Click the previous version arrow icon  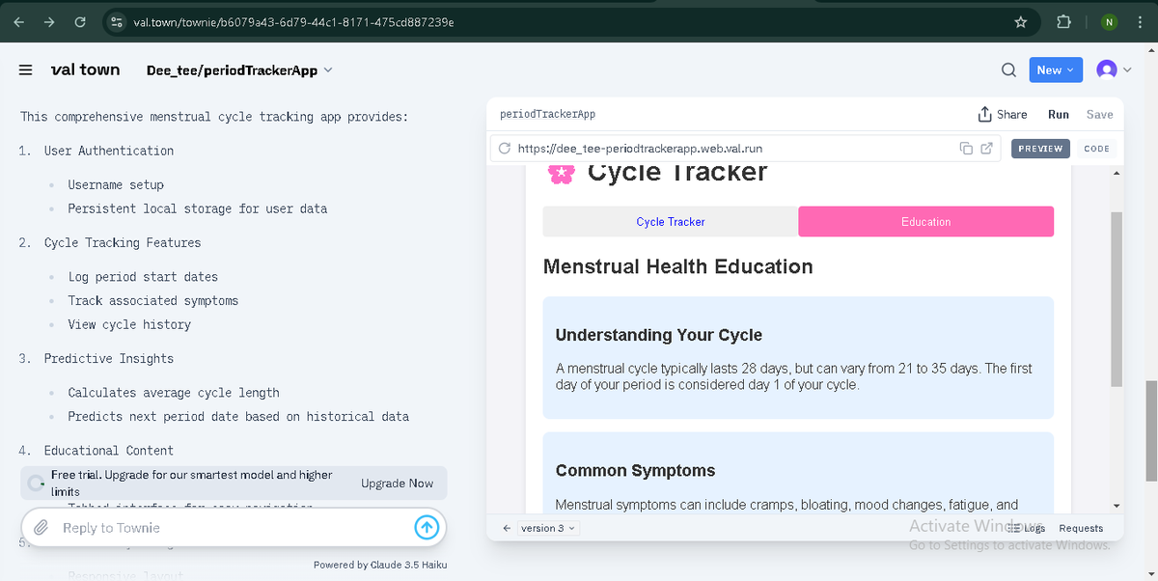pos(508,528)
